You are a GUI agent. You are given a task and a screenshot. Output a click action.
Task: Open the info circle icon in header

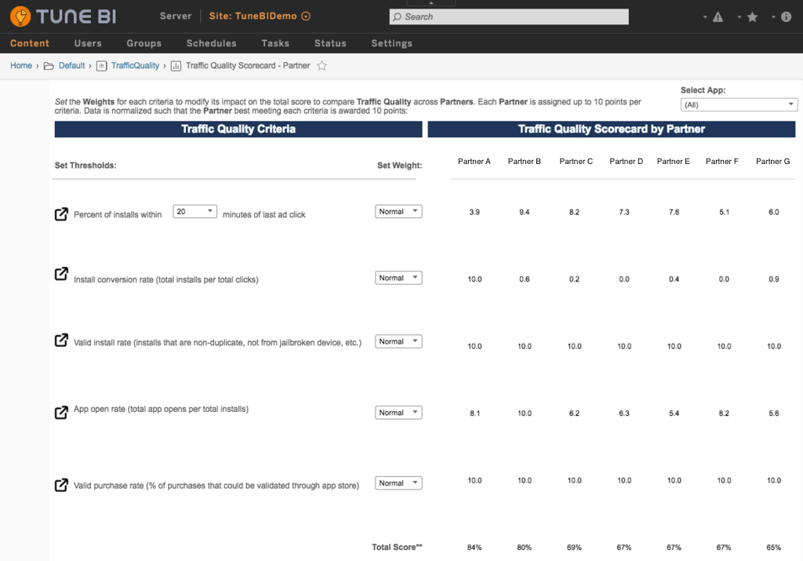pos(786,17)
